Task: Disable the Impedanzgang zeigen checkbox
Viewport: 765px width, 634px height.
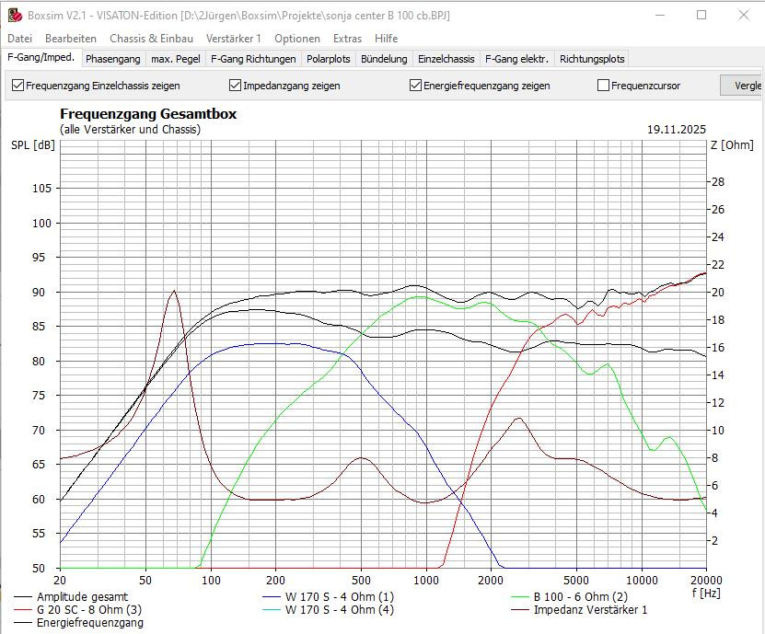Action: coord(236,86)
